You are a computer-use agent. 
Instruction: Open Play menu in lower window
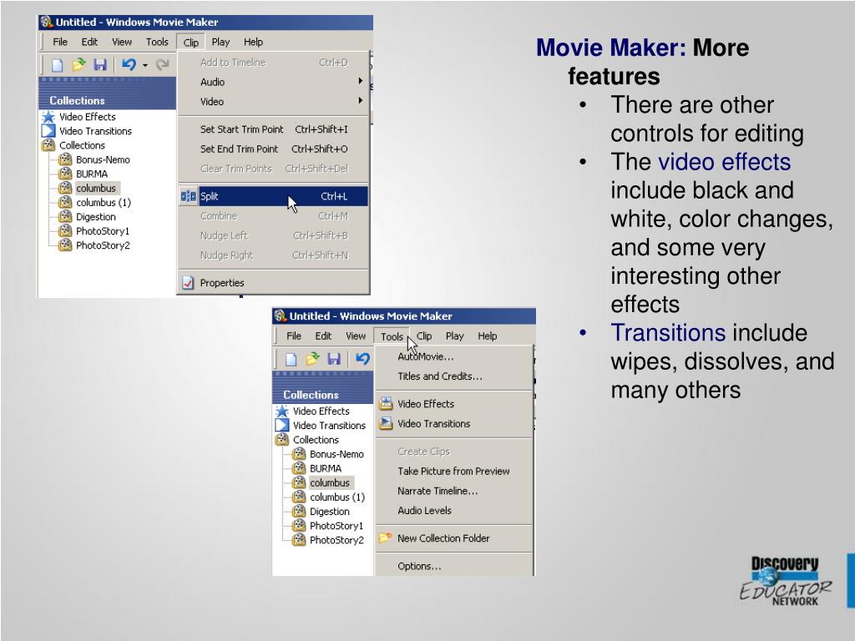coord(455,336)
